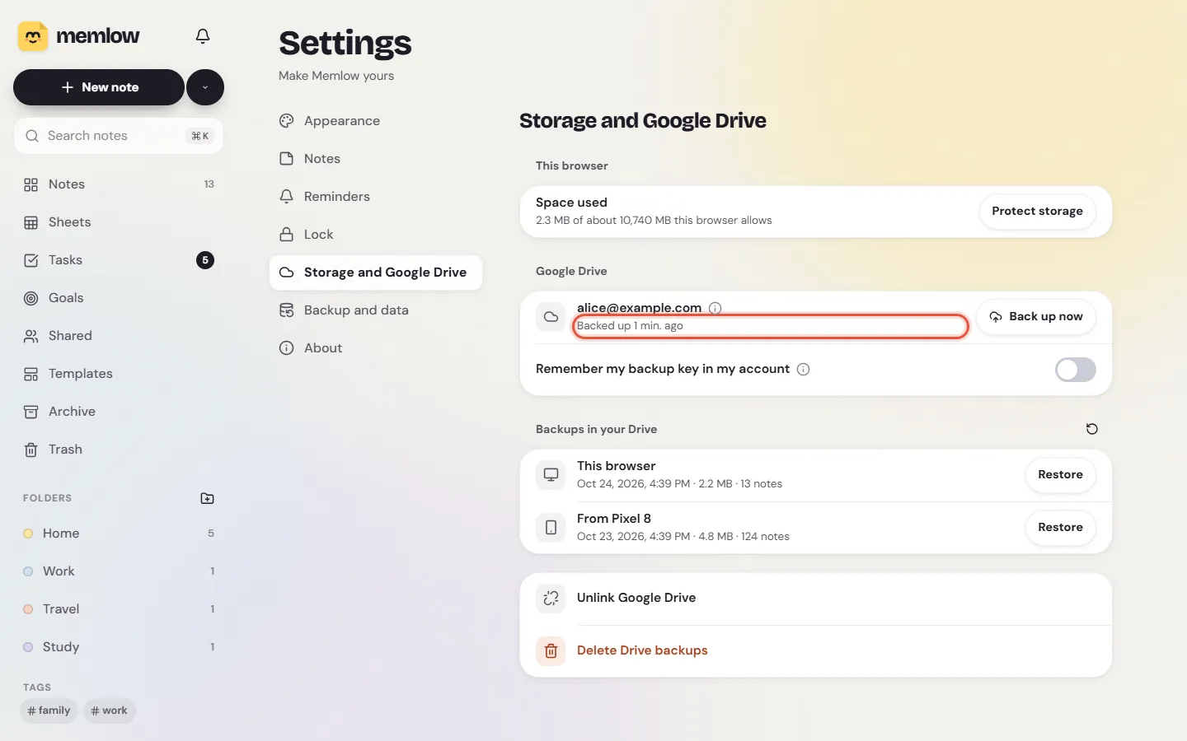Select Storage and Google Drive tab
Screen dimensions: 1187x741
[376, 273]
